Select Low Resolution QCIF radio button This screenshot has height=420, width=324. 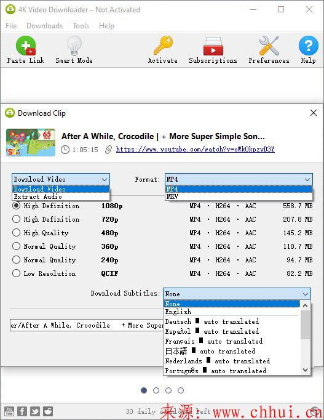tap(17, 273)
